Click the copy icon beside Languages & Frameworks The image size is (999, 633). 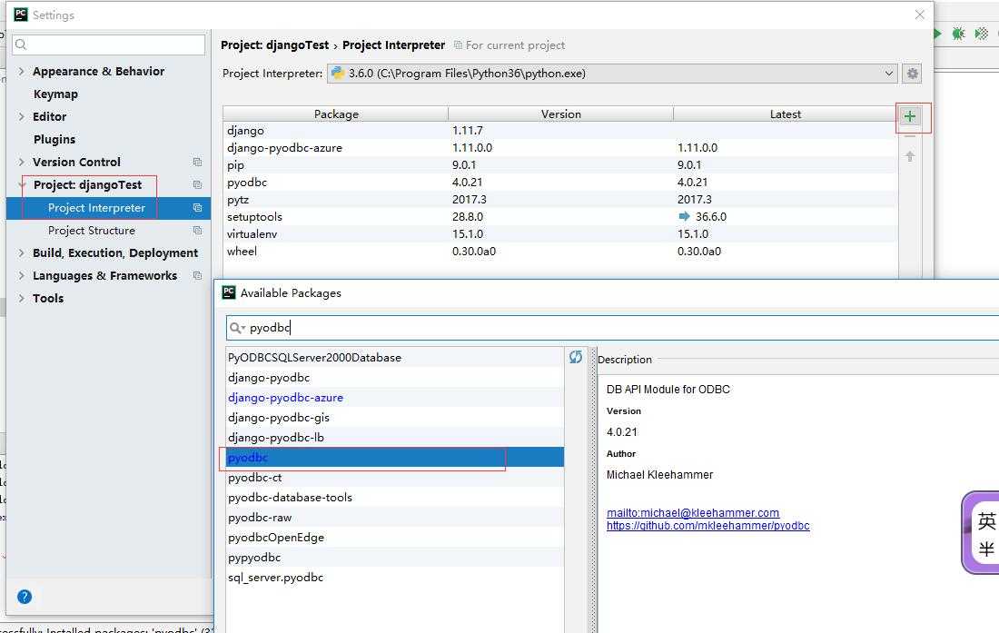(197, 276)
